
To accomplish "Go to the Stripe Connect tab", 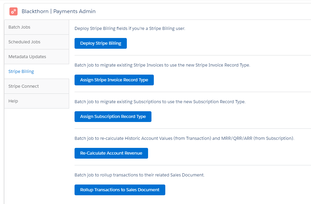I will click(37, 86).
